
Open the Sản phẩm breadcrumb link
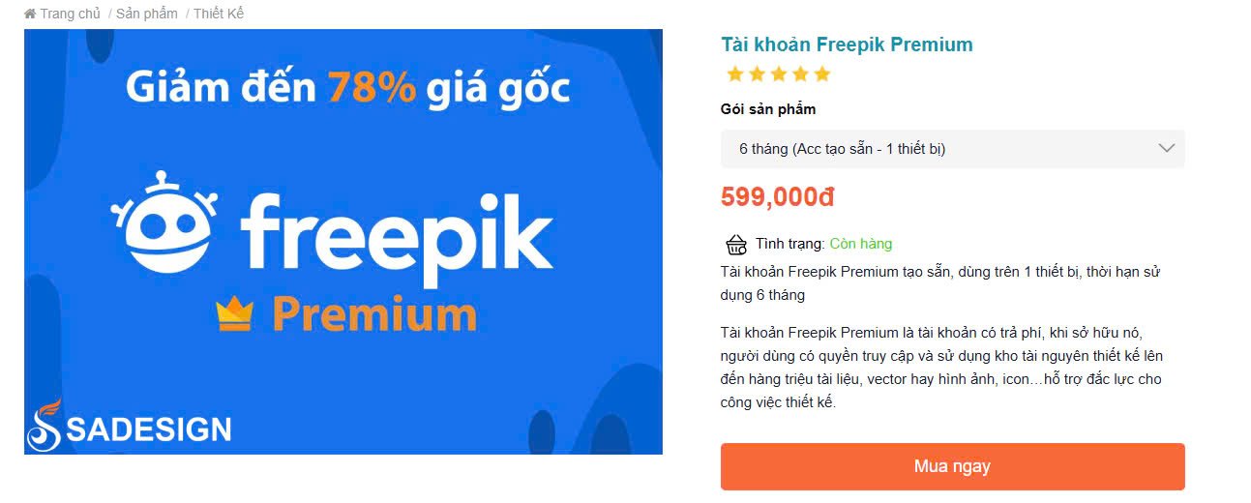[147, 14]
